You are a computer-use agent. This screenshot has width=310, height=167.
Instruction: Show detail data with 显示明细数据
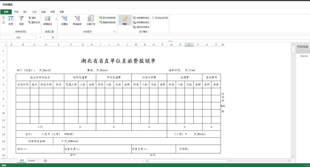pyautogui.click(x=107, y=18)
